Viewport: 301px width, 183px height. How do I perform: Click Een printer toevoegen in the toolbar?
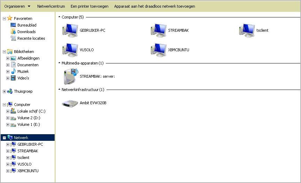89,6
